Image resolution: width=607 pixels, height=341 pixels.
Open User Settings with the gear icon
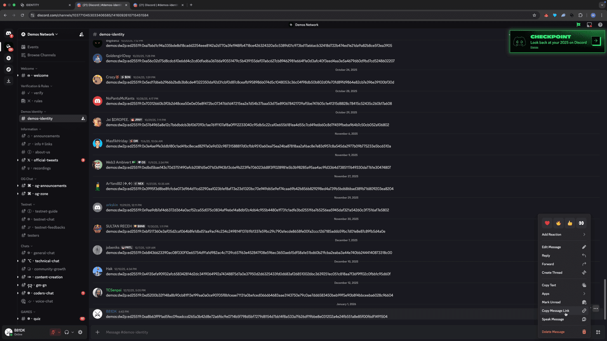point(80,332)
